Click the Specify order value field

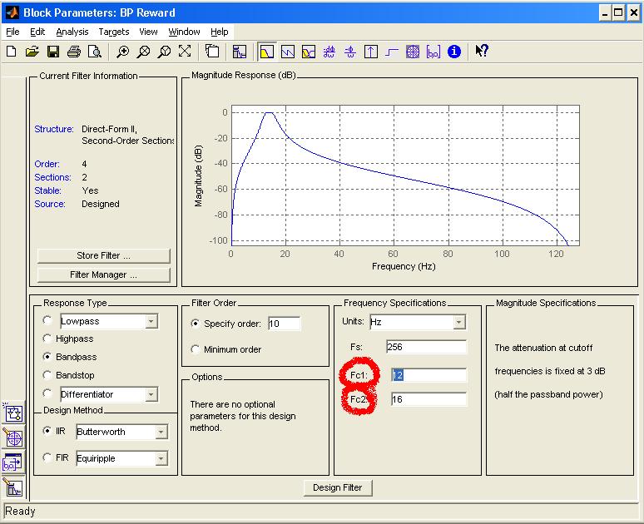[x=284, y=324]
